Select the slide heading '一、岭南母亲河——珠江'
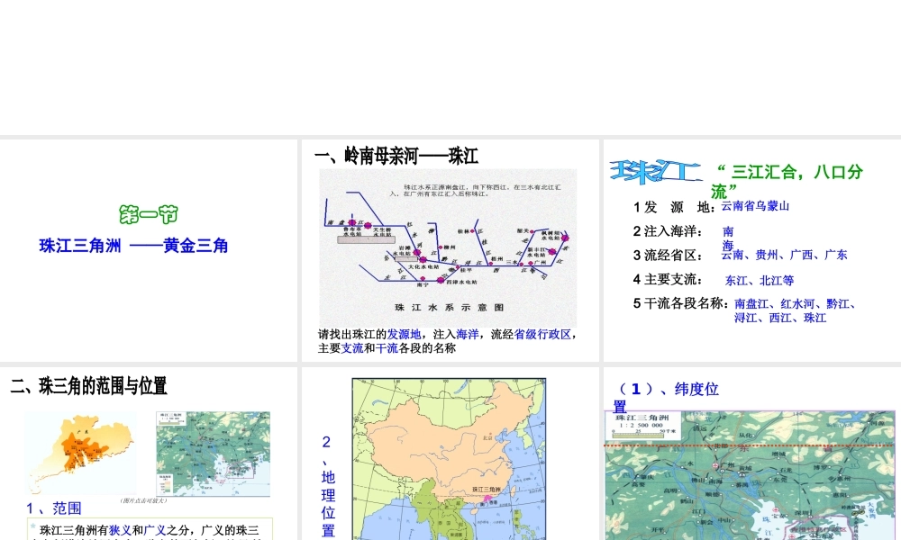This screenshot has width=901, height=540. pos(396,156)
